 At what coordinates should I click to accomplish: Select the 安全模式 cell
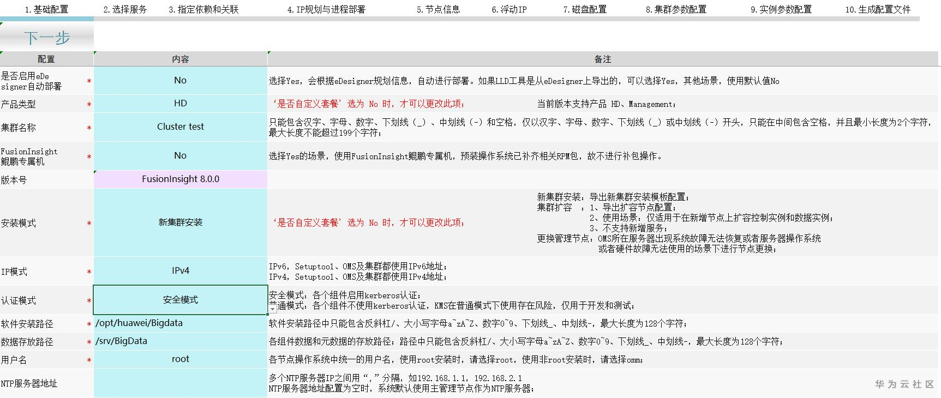tap(181, 300)
